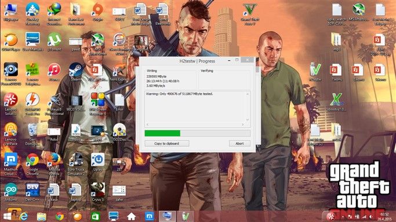Open the Google Chrome desktop shortcut

(32, 164)
